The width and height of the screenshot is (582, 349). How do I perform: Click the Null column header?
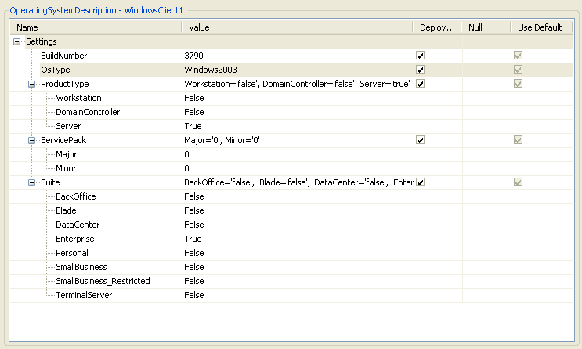pos(485,27)
